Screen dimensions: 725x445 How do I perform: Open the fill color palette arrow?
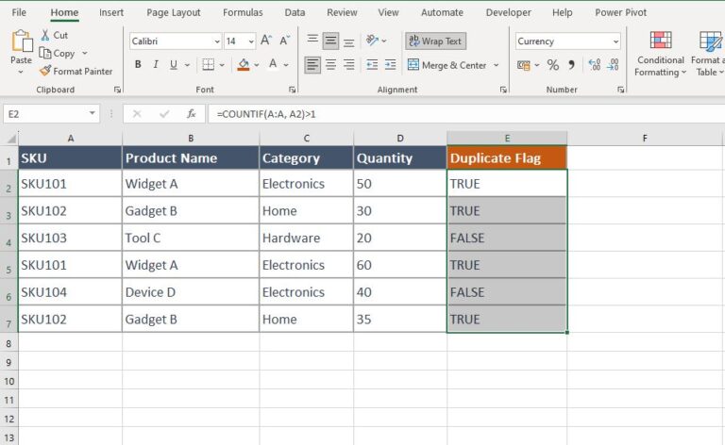[x=257, y=65]
